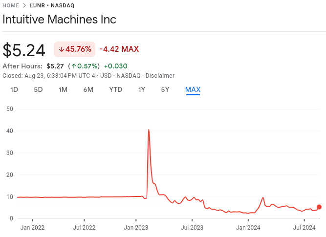The image size is (326, 237).
Task: Click the $5.24 current price
Action: [x=24, y=50]
